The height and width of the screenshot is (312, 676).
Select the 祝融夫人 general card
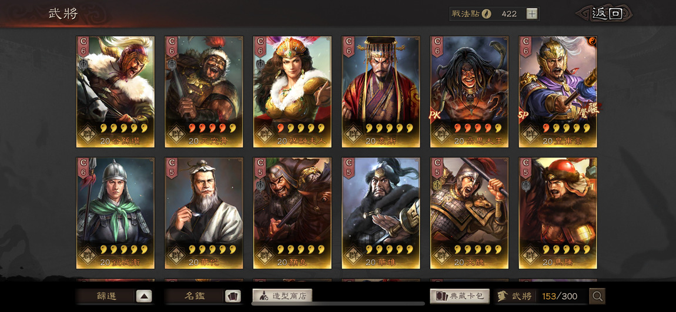click(x=292, y=92)
